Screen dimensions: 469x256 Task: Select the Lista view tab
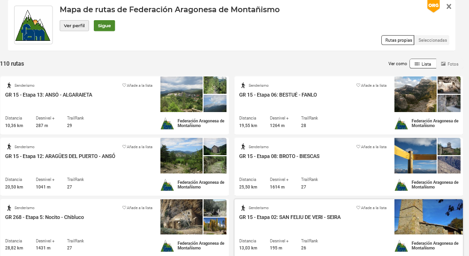point(423,64)
